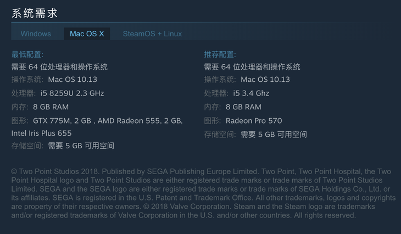Click recommended 存储空间 5 GB storage line
Image resolution: width=401 pixels, height=234 pixels.
255,134
